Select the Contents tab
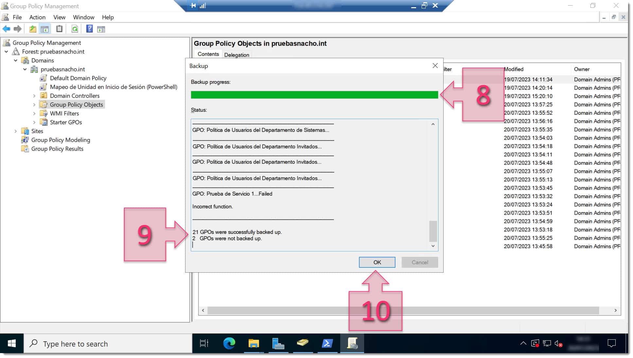The image size is (633, 358). [208, 54]
